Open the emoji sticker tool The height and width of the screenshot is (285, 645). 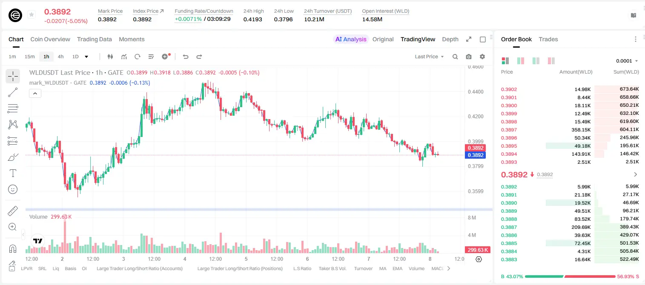point(13,189)
